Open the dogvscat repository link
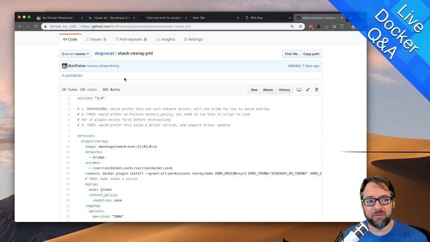This screenshot has height=242, width=430. [x=104, y=53]
